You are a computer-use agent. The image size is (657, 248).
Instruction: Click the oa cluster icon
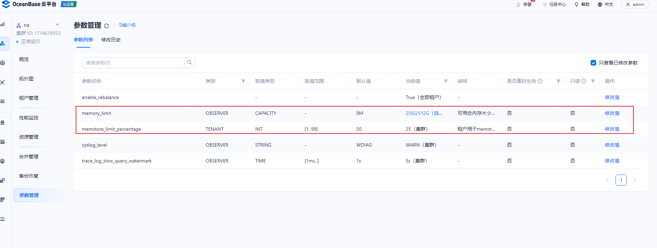19,25
